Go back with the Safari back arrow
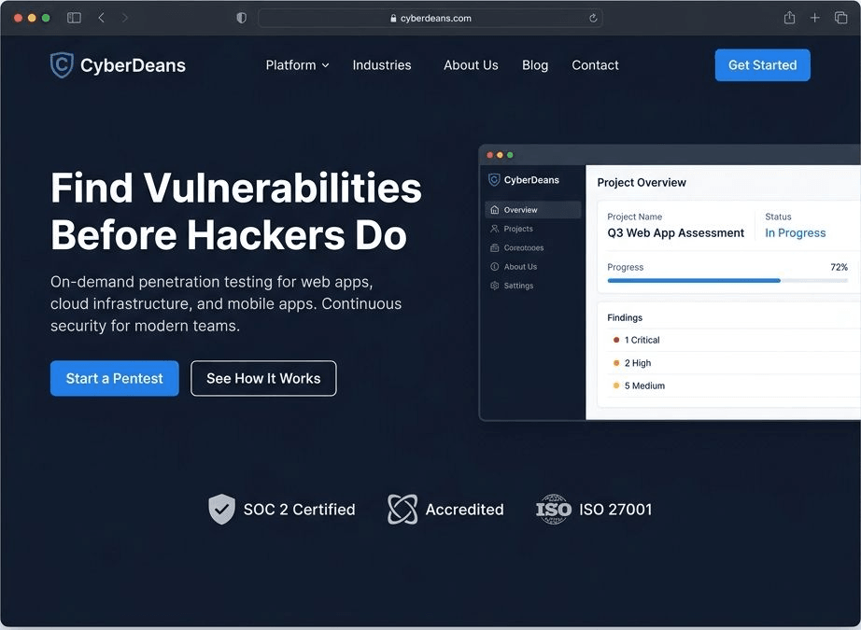The height and width of the screenshot is (630, 861). pyautogui.click(x=101, y=18)
